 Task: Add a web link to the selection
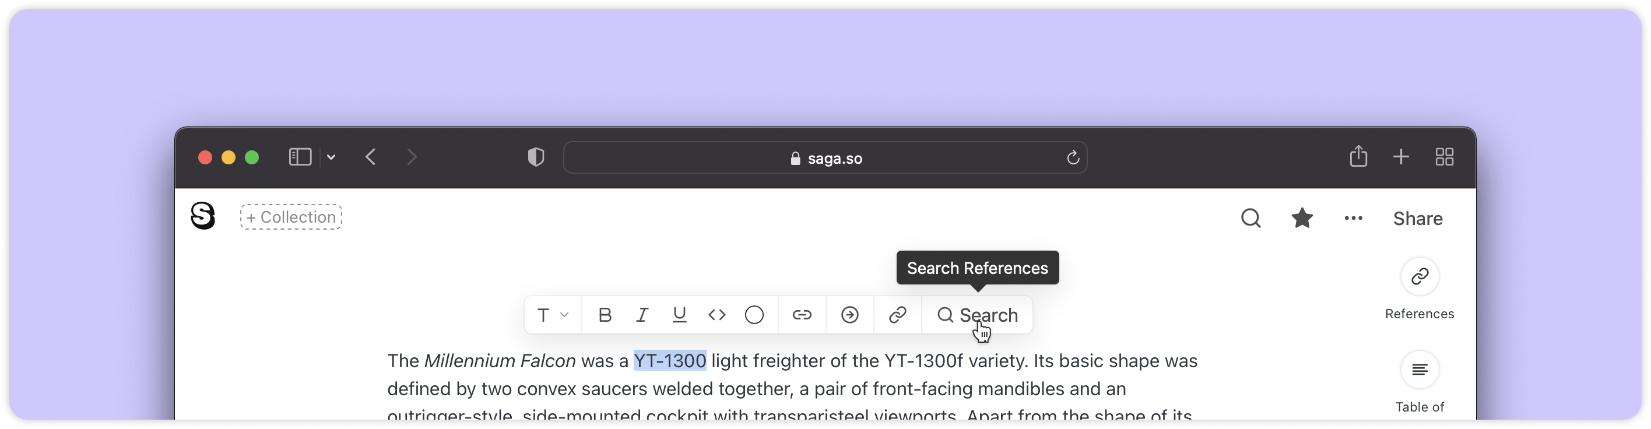point(802,315)
